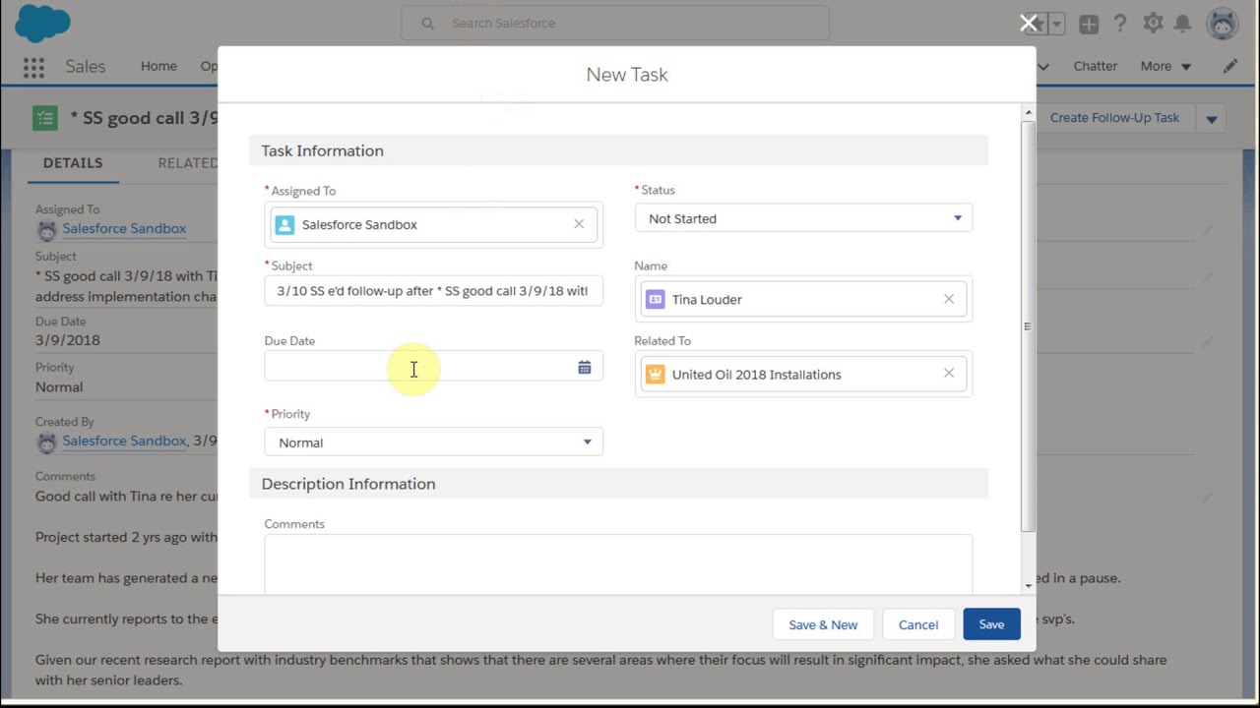Open the dropdown arrow beside Create Follow-Up Task

pos(1212,118)
